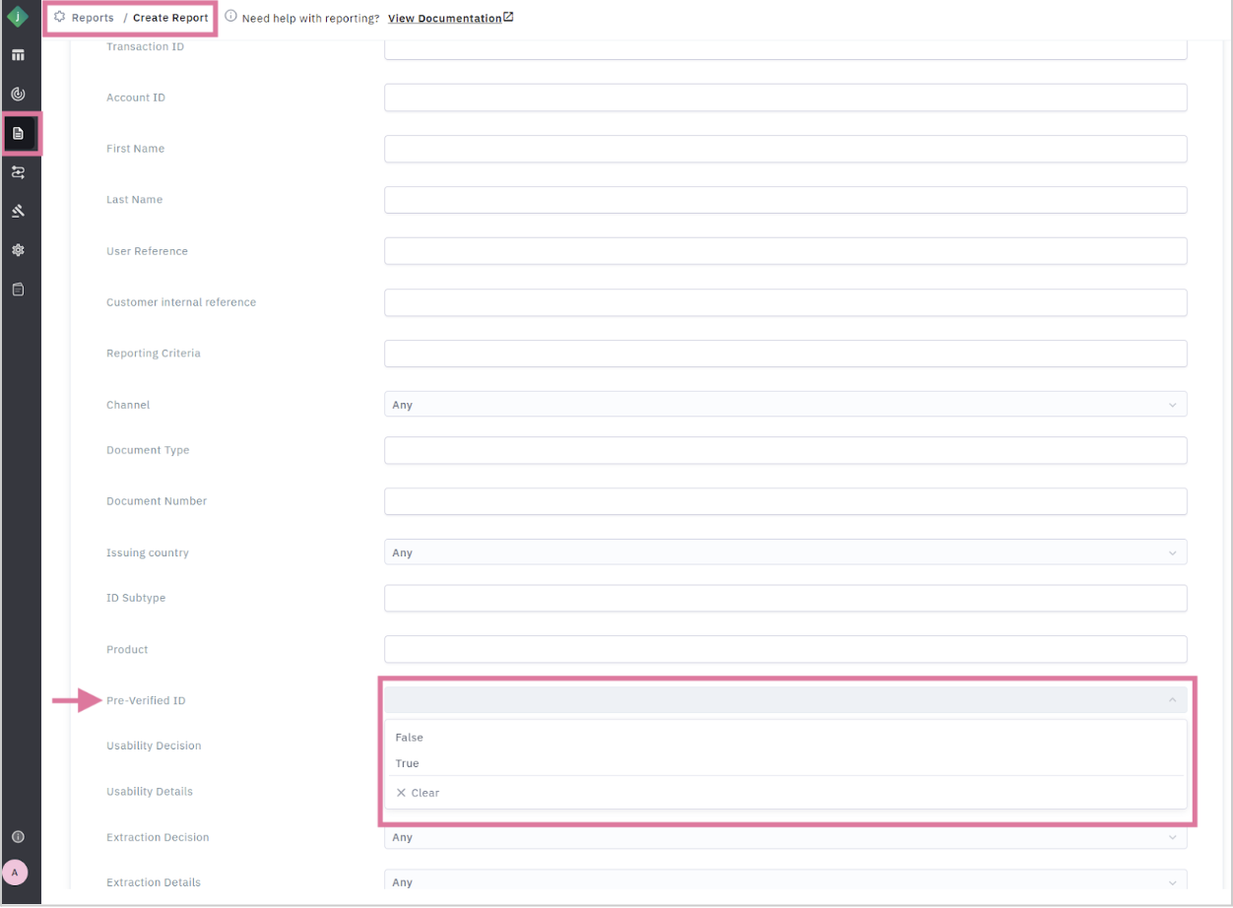1233x908 pixels.
Task: Click the green Jumio logo icon
Action: (18, 17)
